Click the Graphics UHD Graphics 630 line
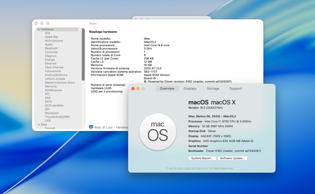 pos(221,141)
